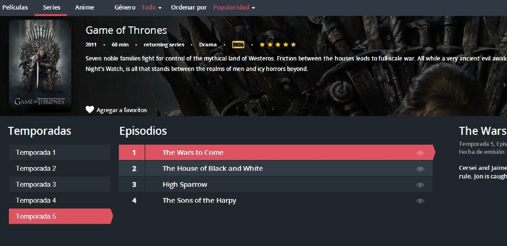Image resolution: width=507 pixels, height=246 pixels.
Task: Select Temporada 3 in season list
Action: pos(60,184)
